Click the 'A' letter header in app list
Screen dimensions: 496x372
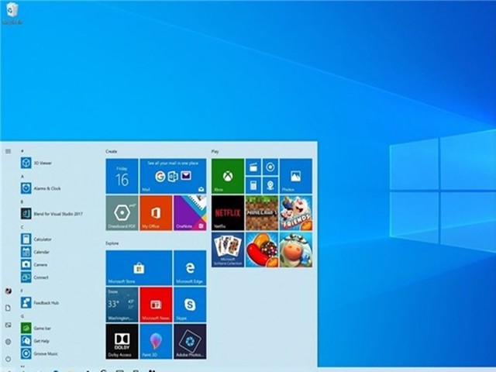[22, 177]
